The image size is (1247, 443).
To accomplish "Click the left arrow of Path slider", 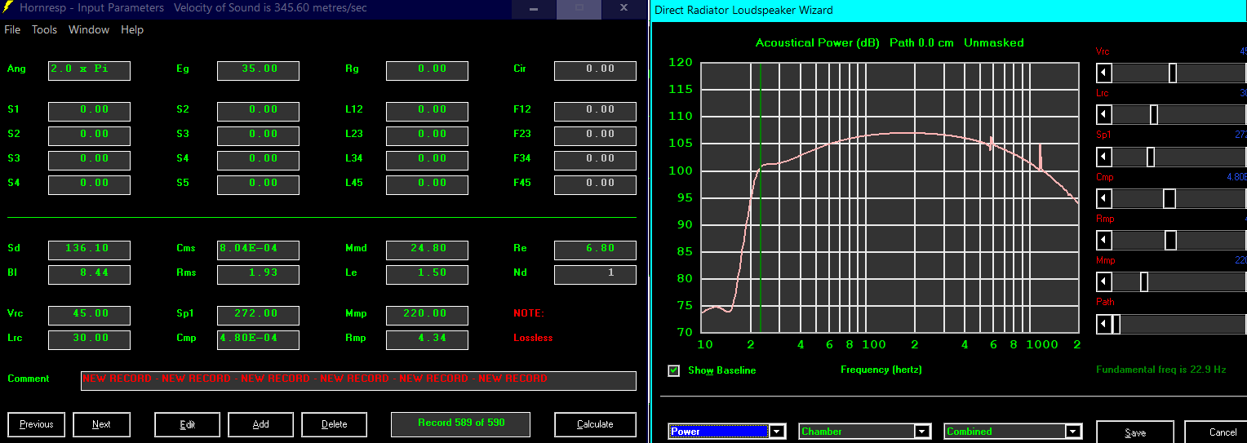I will tap(1103, 324).
